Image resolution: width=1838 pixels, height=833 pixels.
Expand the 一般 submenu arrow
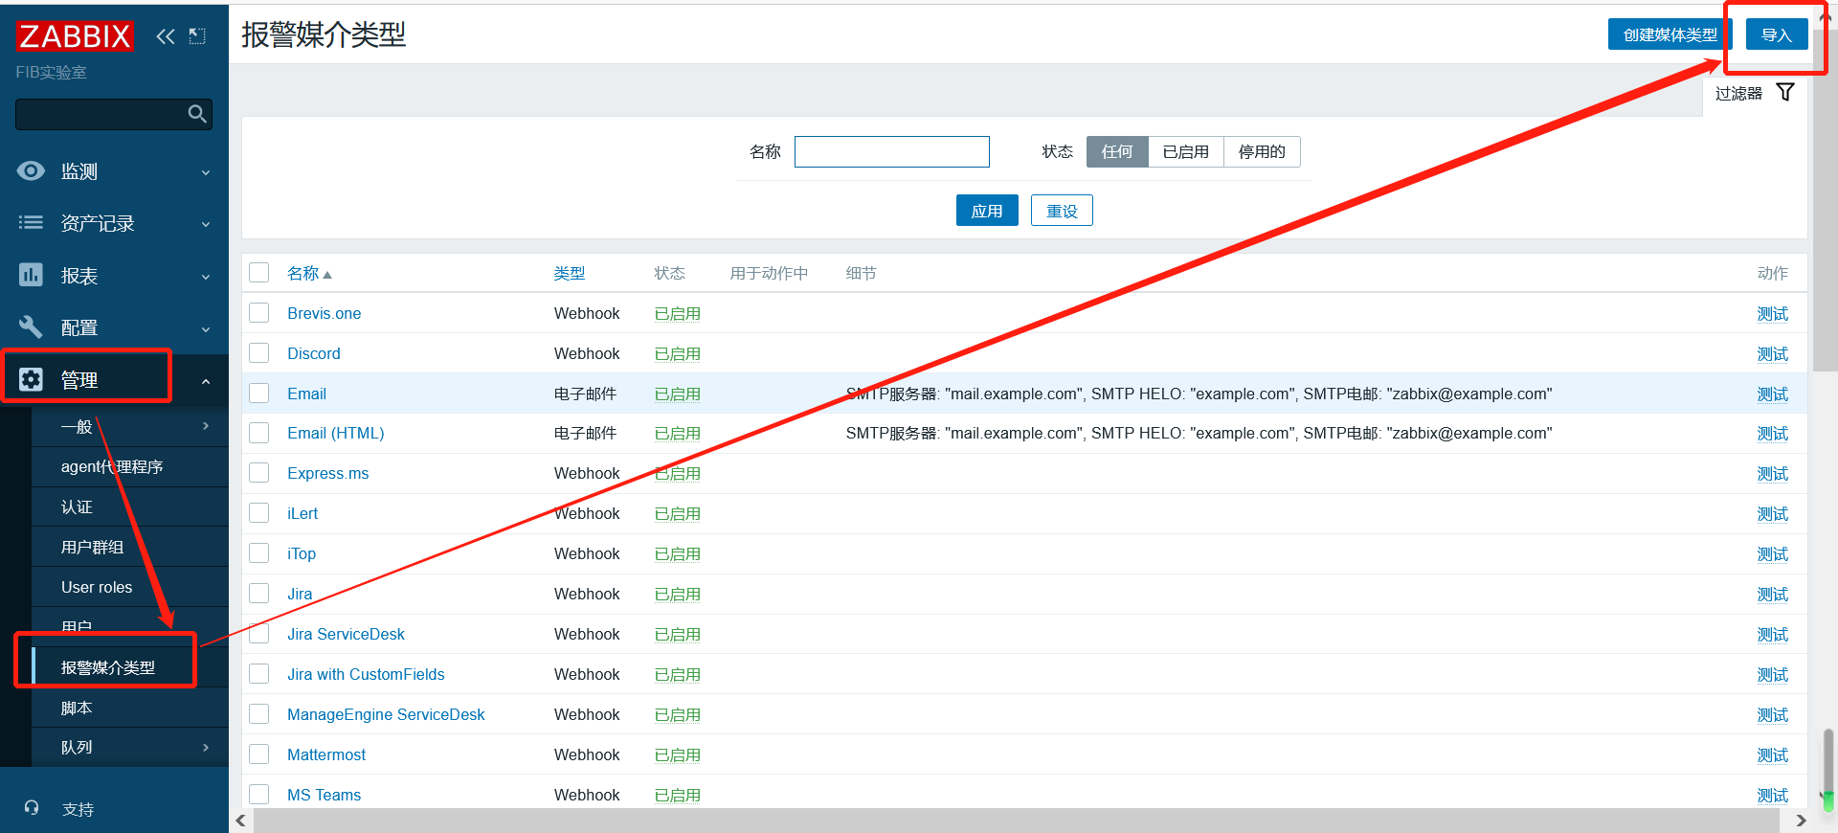coord(206,426)
